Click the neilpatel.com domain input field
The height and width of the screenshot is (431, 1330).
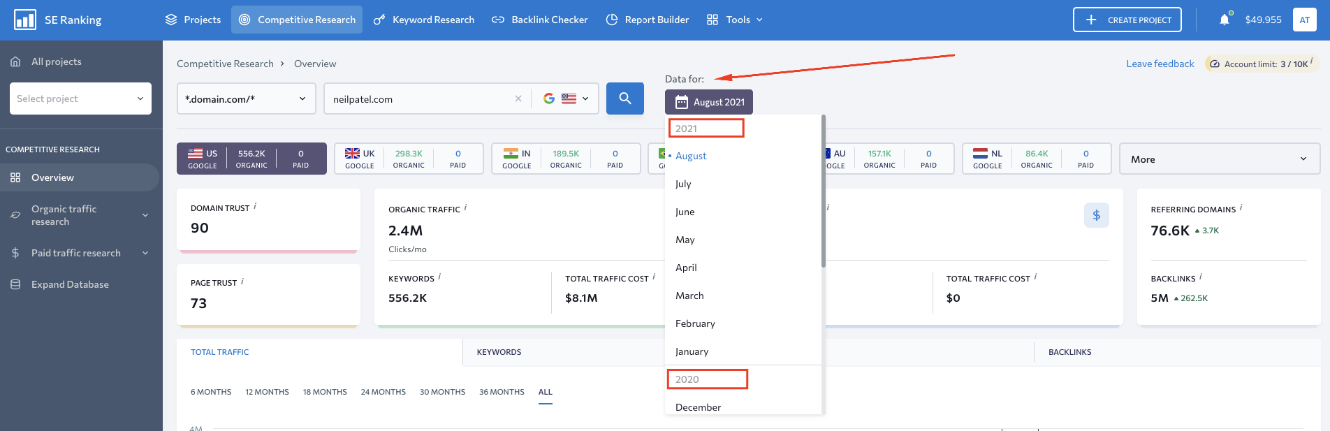pos(419,98)
